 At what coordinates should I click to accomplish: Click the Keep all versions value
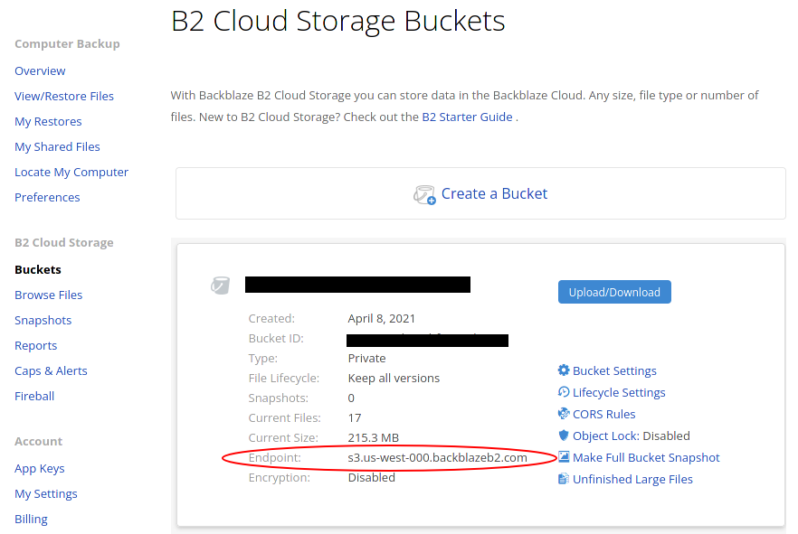(394, 378)
